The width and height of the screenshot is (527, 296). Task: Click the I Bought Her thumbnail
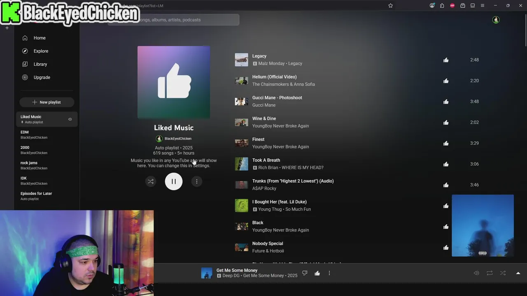click(x=242, y=206)
